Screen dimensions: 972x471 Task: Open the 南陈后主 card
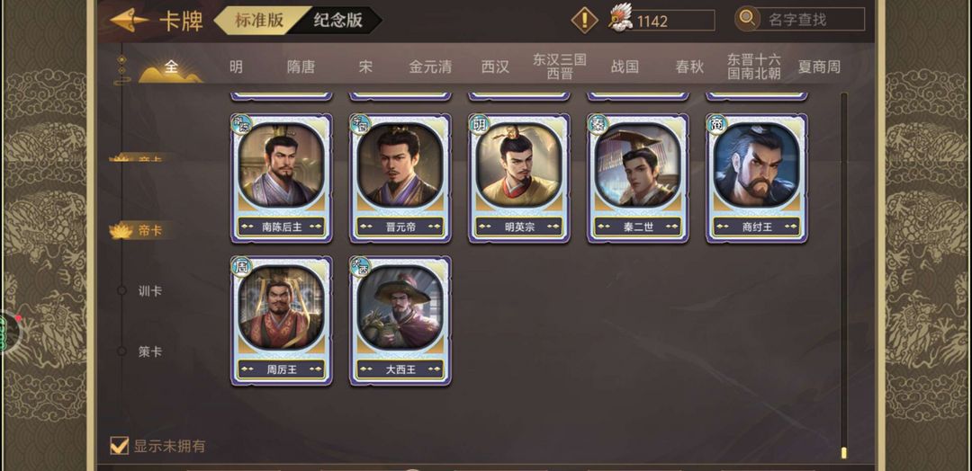tap(282, 178)
